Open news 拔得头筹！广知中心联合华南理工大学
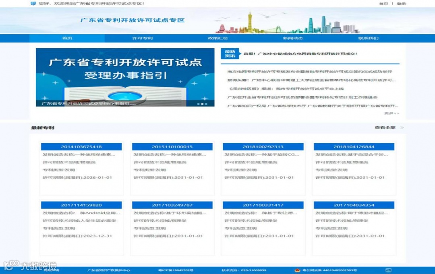The height and width of the screenshot is (274, 435). pyautogui.click(x=311, y=80)
